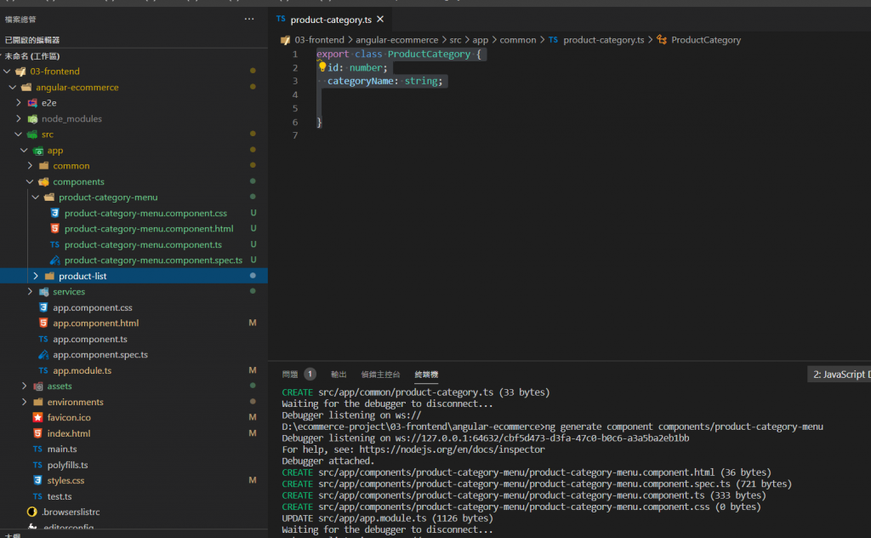Open app.module.ts in the file tree
This screenshot has width=871, height=538.
82,371
